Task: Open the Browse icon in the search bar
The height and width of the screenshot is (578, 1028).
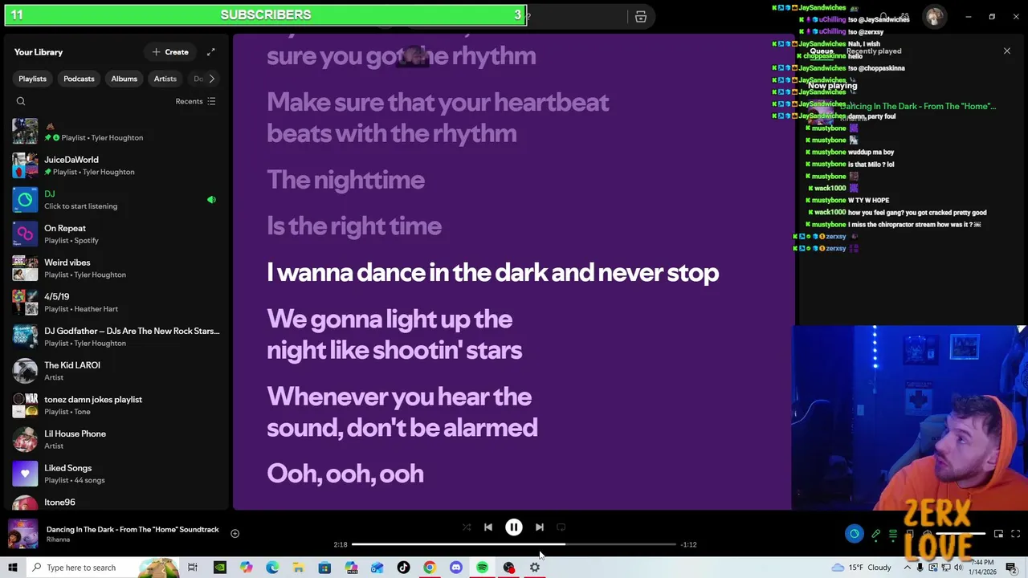Action: pyautogui.click(x=640, y=17)
